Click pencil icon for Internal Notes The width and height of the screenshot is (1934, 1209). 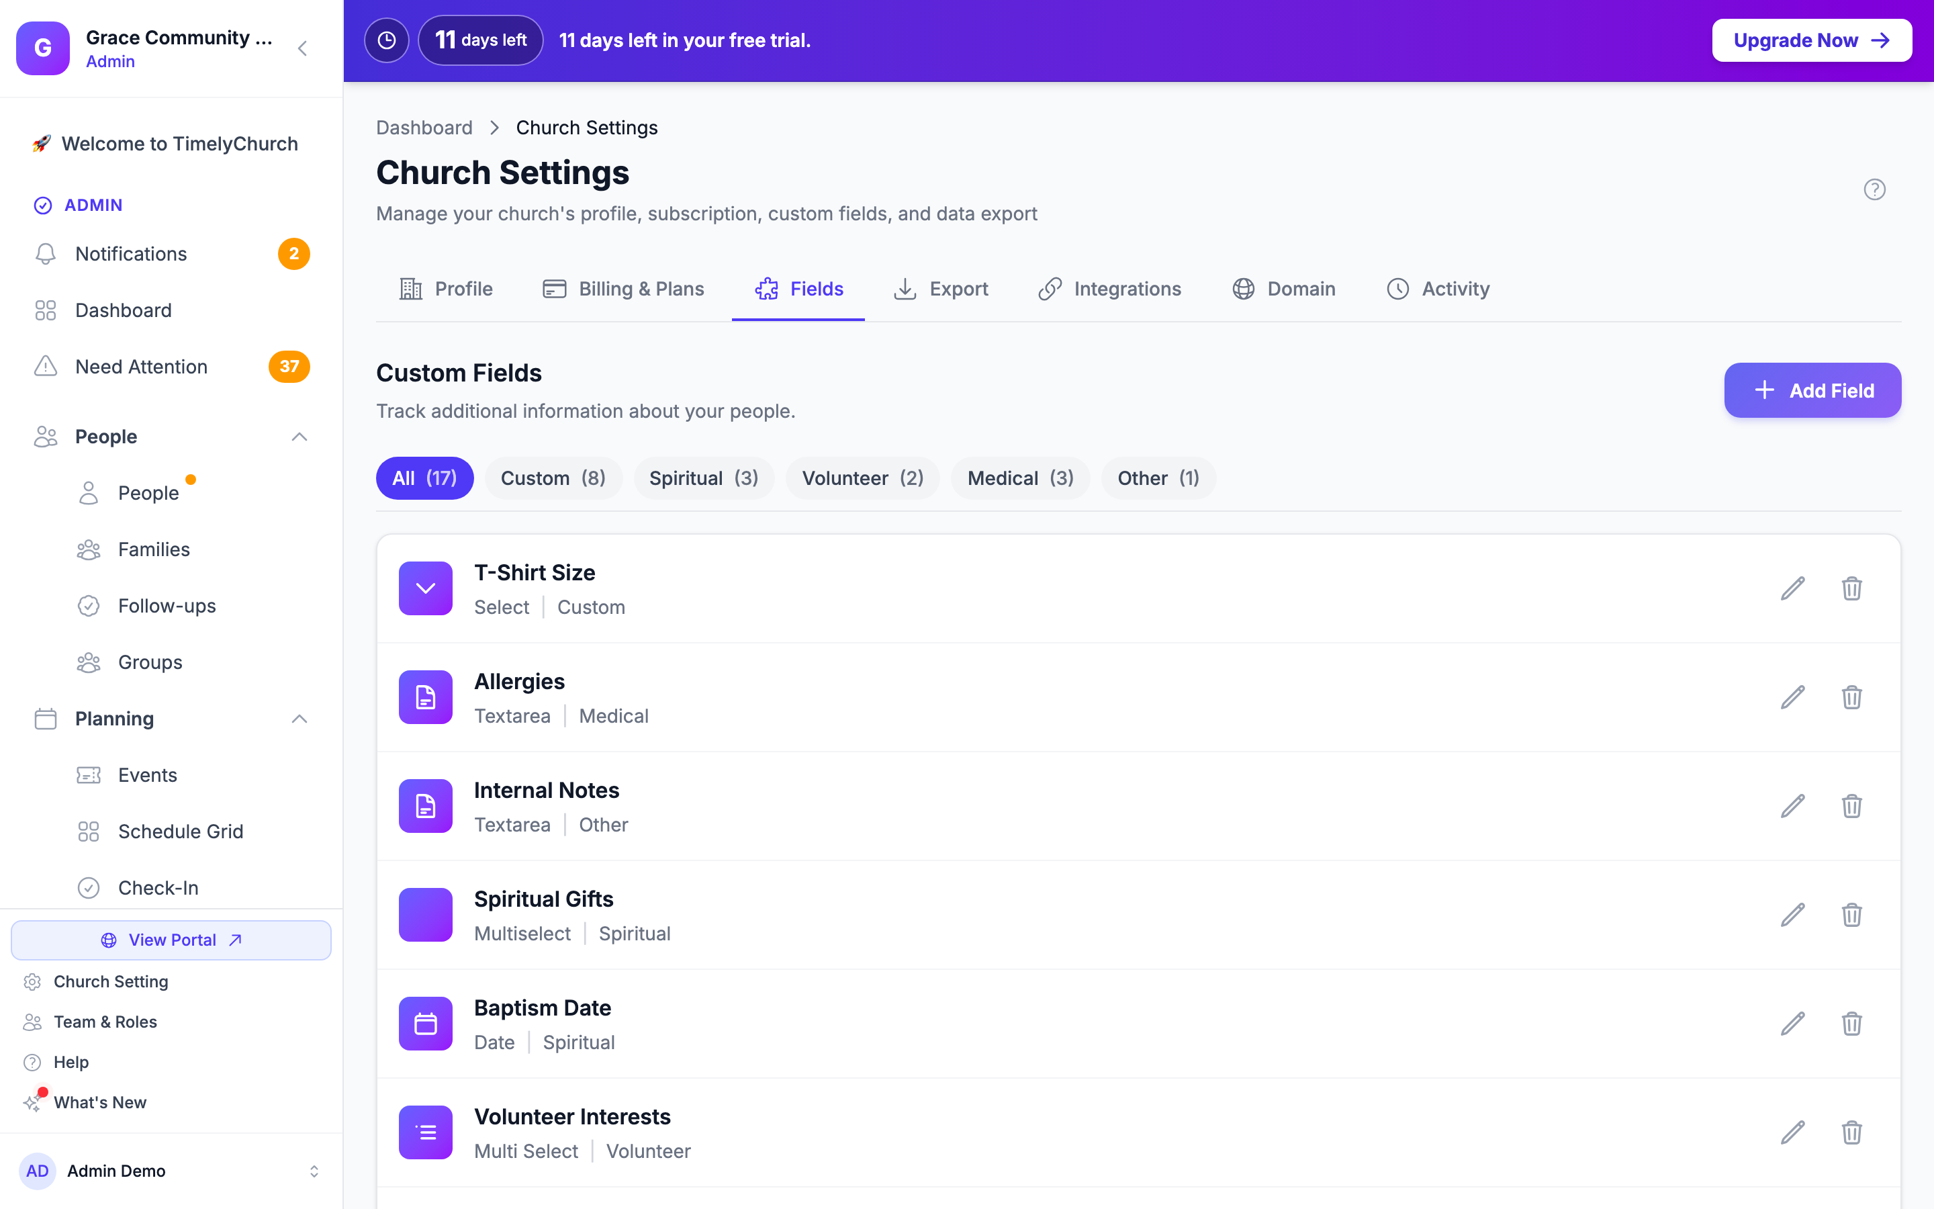click(1792, 806)
